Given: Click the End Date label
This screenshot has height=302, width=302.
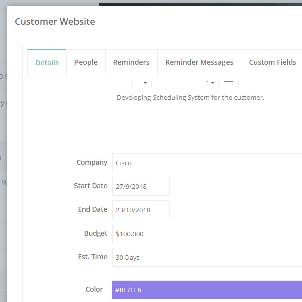Looking at the screenshot, I should pyautogui.click(x=93, y=209).
